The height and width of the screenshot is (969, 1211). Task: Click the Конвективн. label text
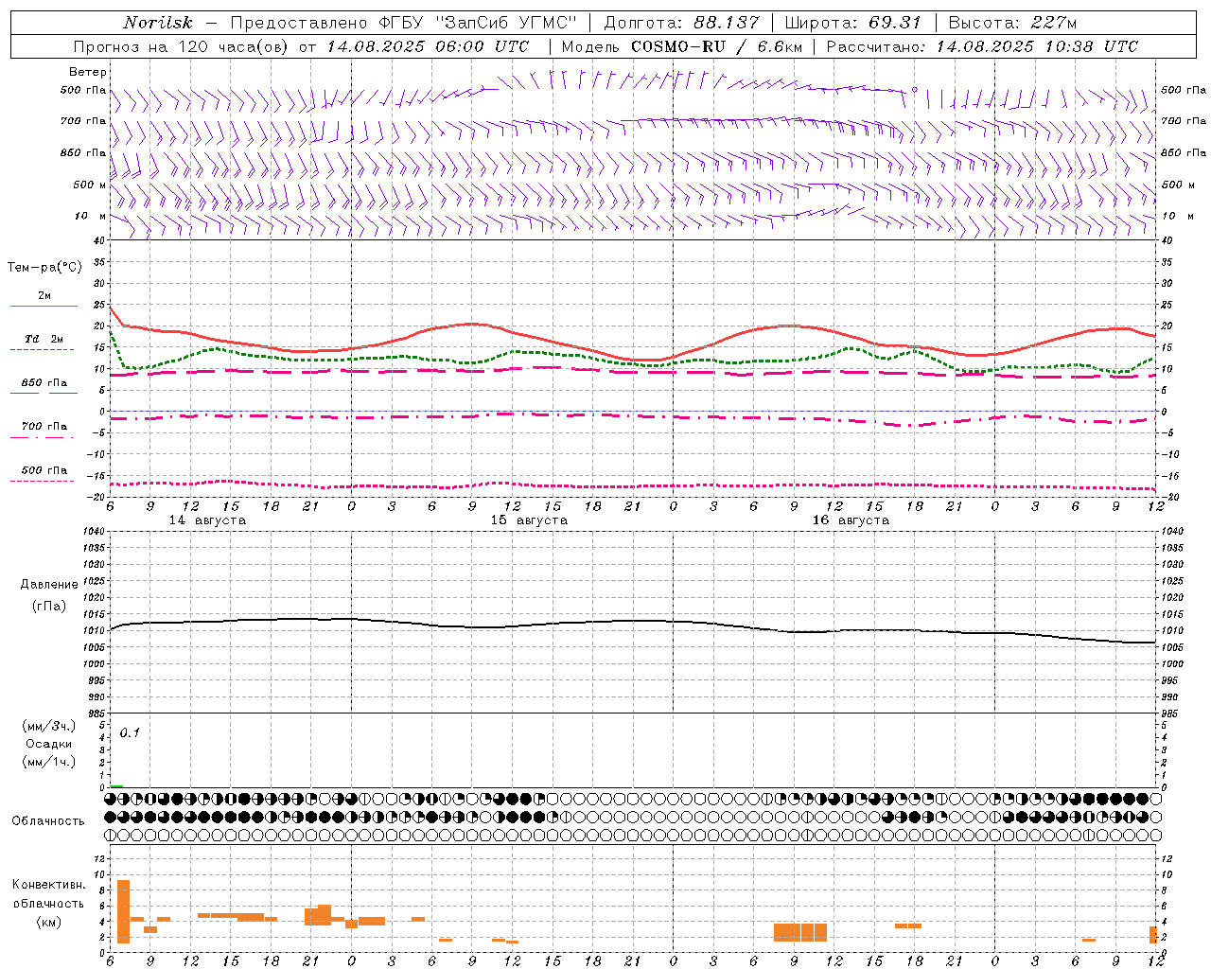49,885
